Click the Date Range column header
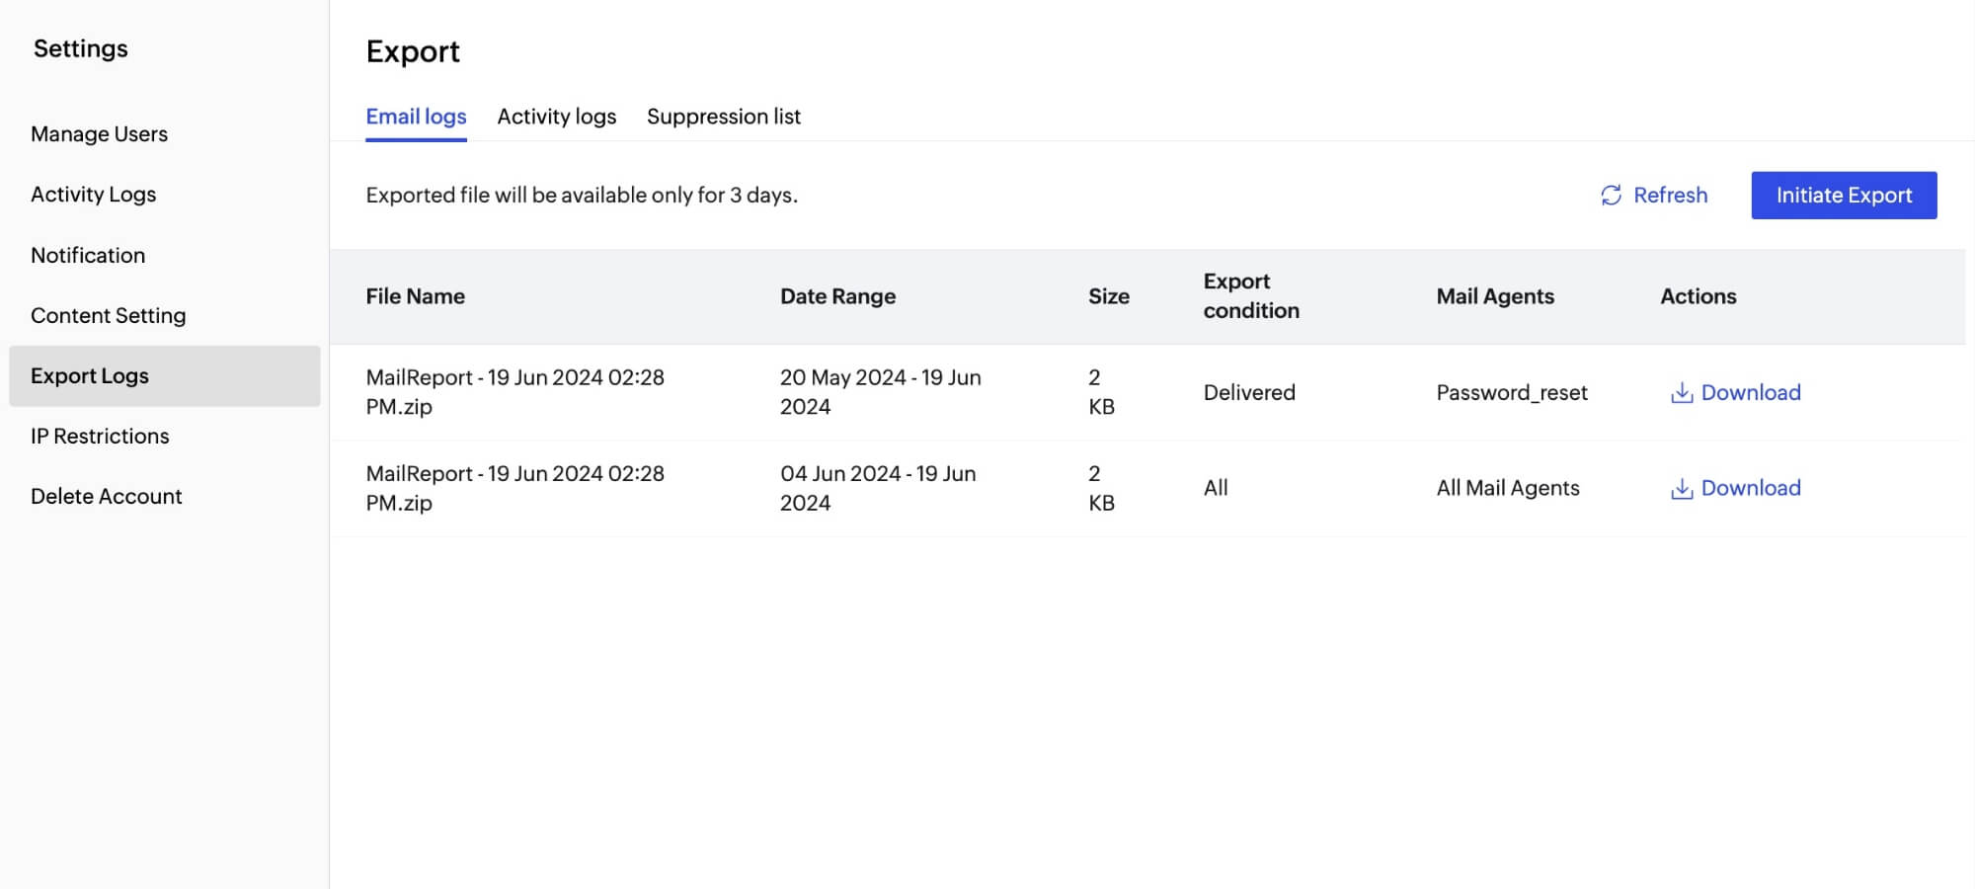This screenshot has height=889, width=1975. [x=837, y=295]
